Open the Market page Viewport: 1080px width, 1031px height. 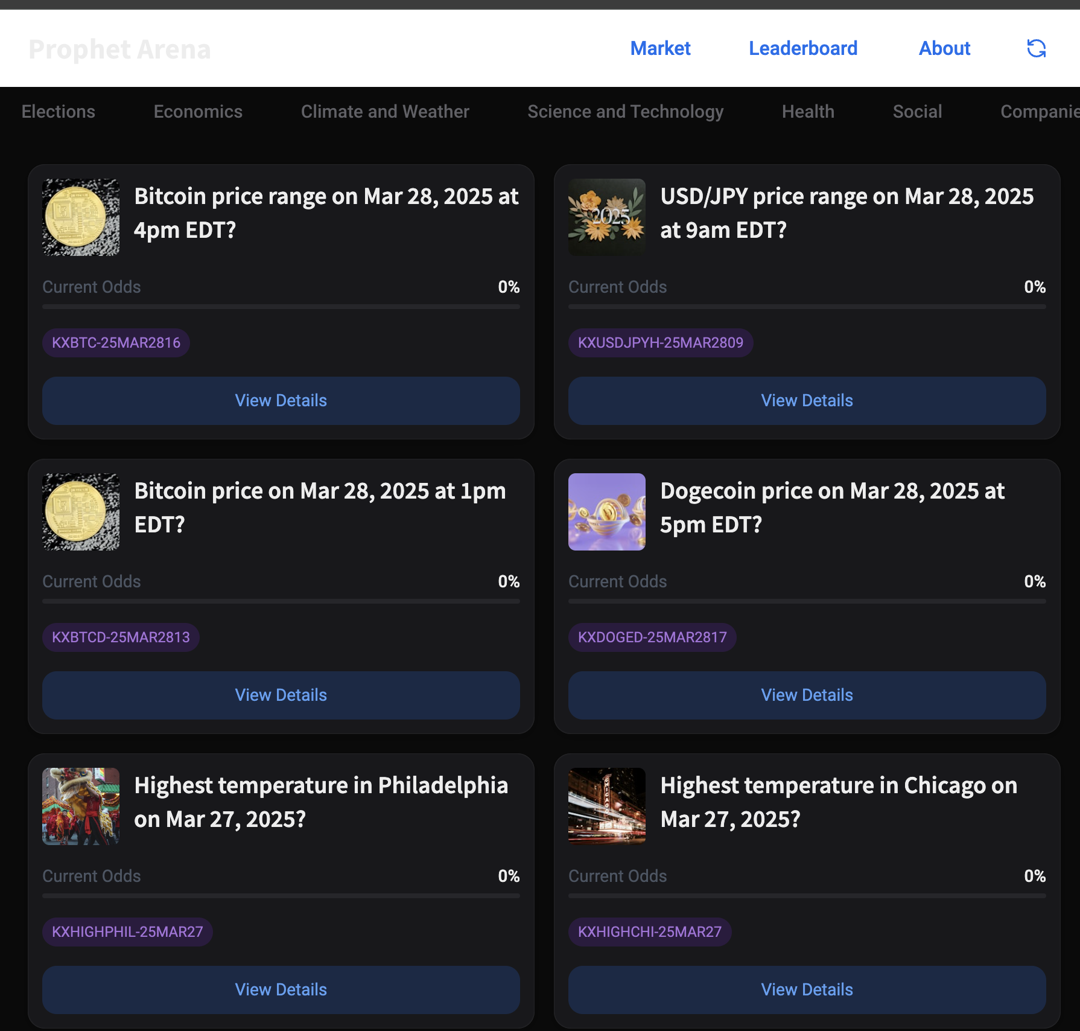pos(660,48)
